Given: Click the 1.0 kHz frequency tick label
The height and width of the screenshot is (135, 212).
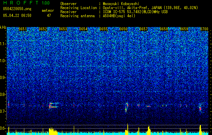Looking at the screenshot, I should 2,61.
